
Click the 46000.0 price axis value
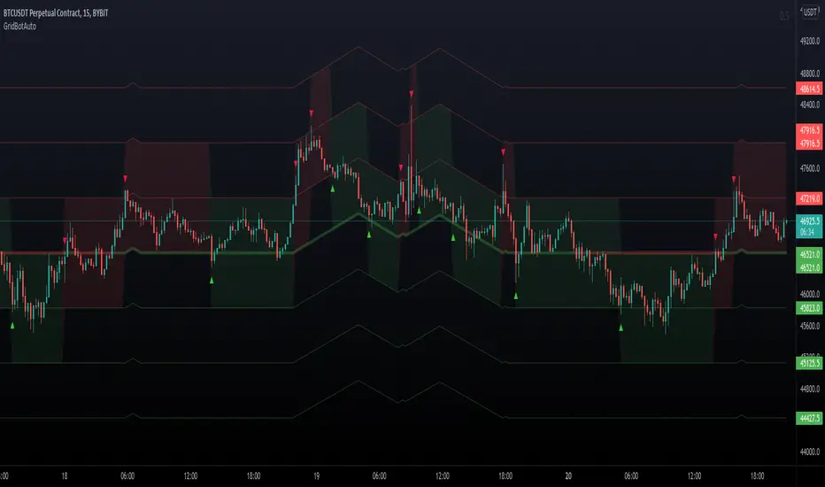[810, 294]
